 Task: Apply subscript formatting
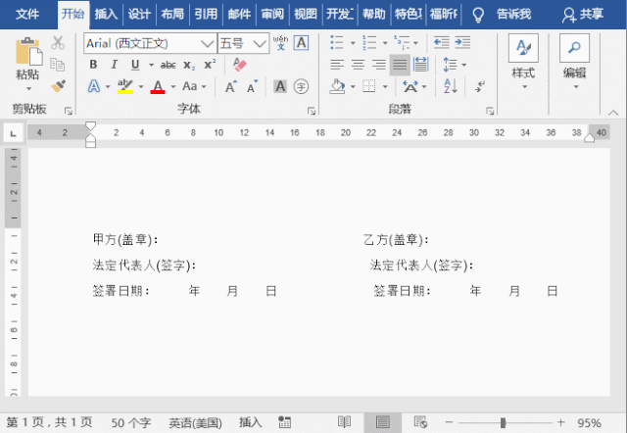[189, 65]
